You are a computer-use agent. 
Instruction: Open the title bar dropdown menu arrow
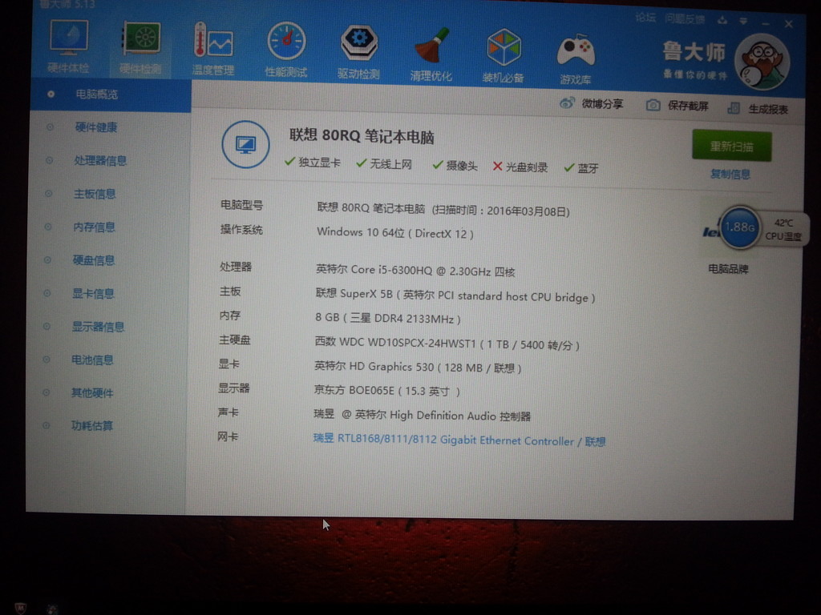point(743,22)
